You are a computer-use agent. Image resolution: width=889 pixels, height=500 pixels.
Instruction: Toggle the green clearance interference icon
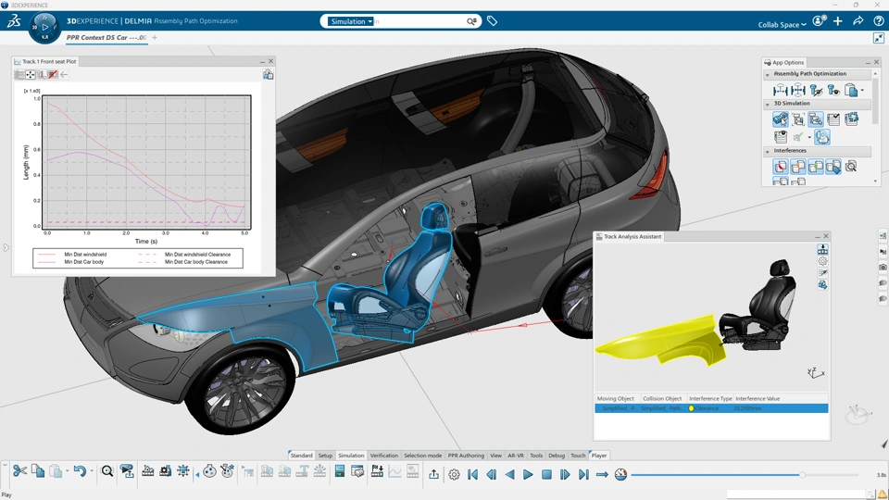815,166
